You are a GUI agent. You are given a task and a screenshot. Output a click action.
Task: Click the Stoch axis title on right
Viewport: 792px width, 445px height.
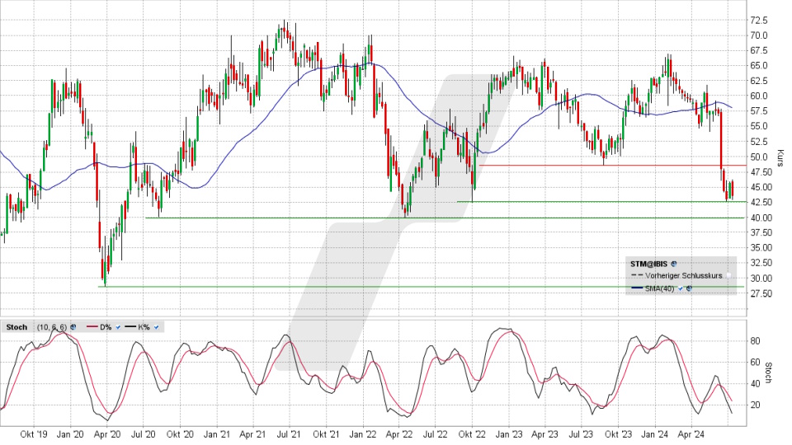click(769, 372)
